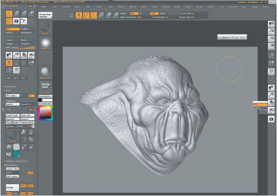Pick a color from the color picker square
277x196 pixels.
[45, 113]
